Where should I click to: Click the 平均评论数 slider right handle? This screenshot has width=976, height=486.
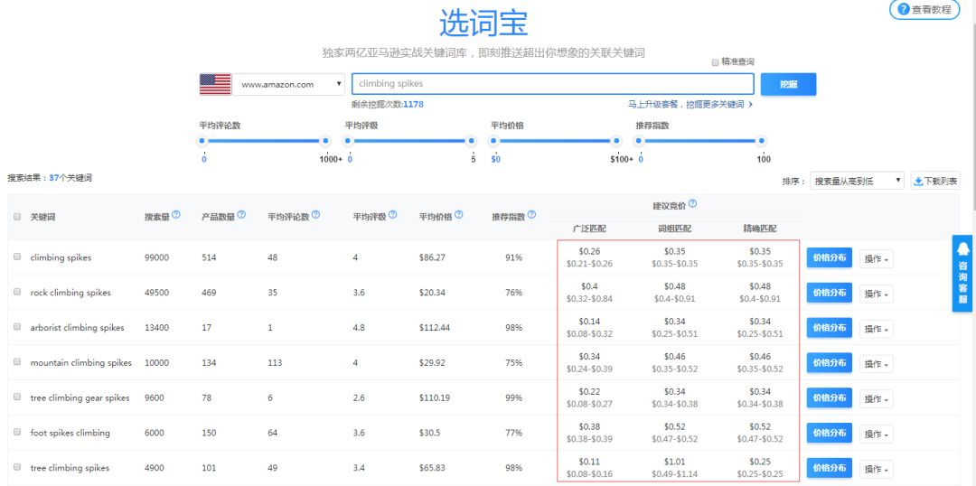click(x=324, y=141)
